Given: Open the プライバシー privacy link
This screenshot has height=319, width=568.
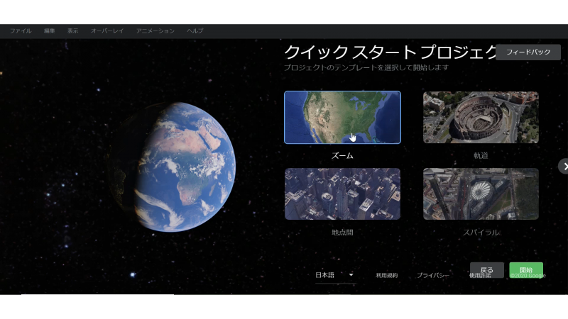Looking at the screenshot, I should 432,275.
